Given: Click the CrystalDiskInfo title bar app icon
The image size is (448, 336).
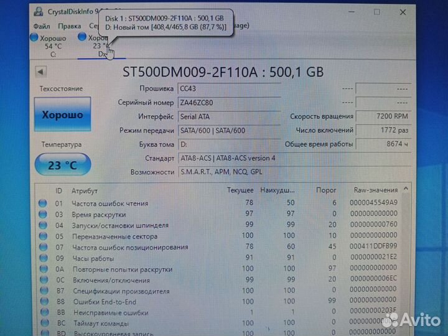Looking at the screenshot, I should pyautogui.click(x=39, y=11).
